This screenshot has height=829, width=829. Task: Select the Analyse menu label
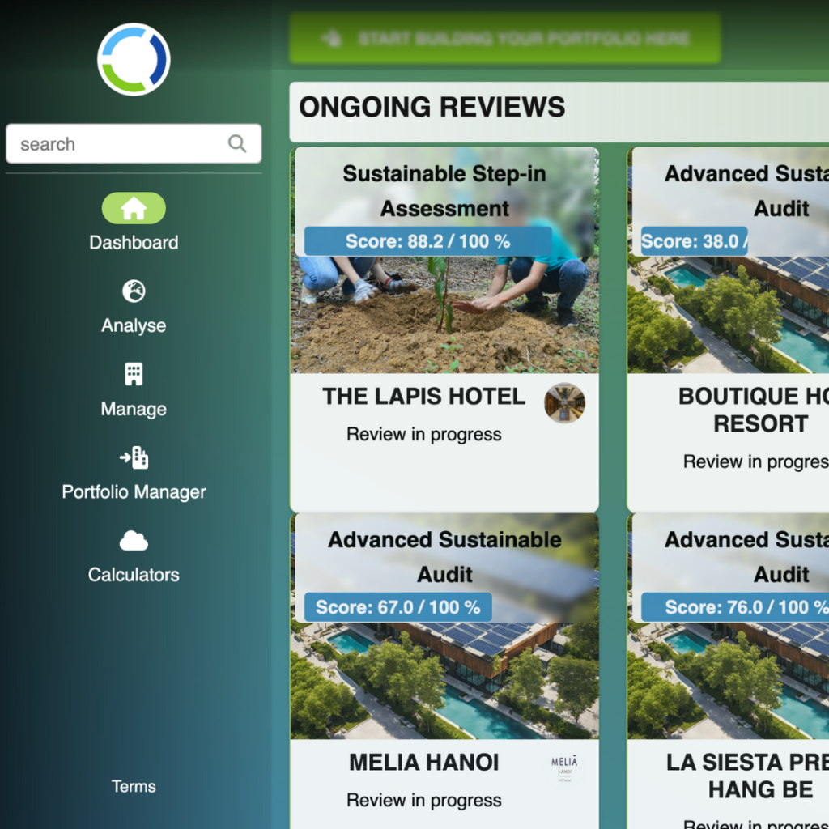134,325
